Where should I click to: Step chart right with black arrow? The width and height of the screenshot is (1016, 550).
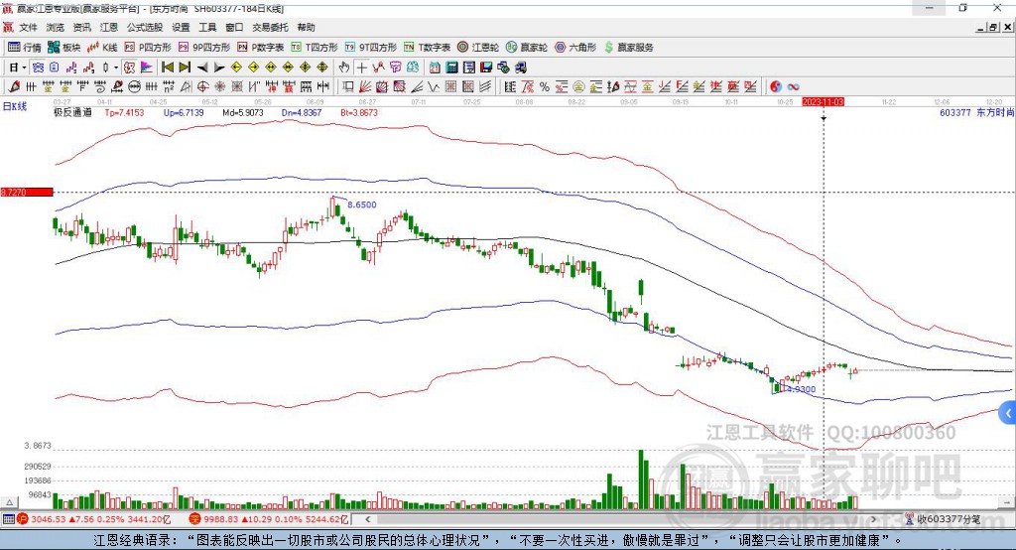pos(219,68)
